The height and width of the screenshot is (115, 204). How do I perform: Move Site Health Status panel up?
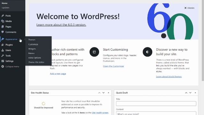(x=99, y=93)
